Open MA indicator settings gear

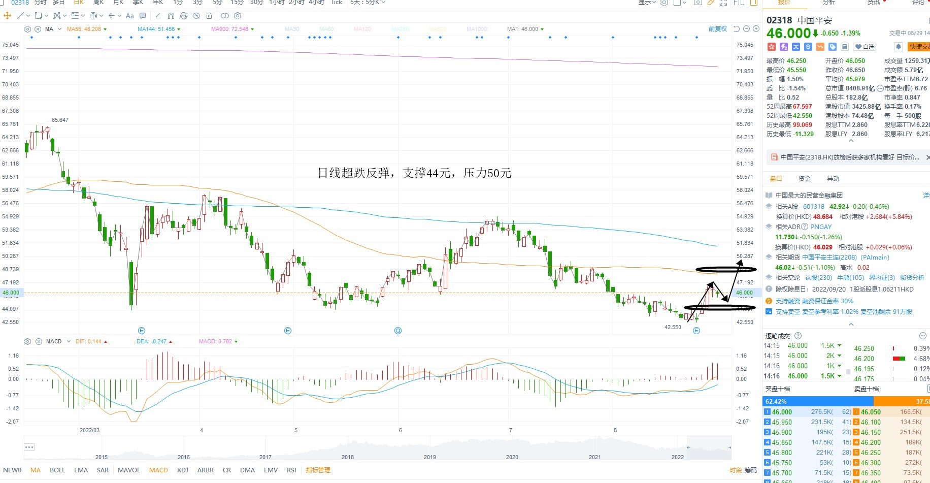click(x=28, y=29)
